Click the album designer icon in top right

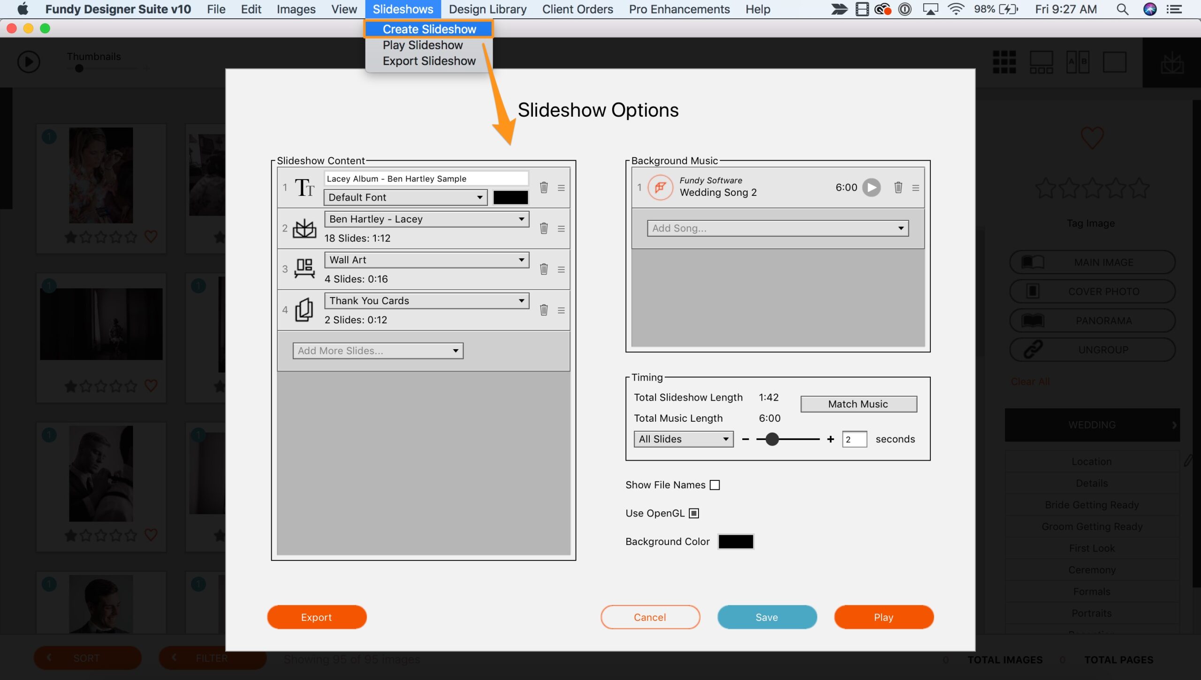pos(1172,63)
